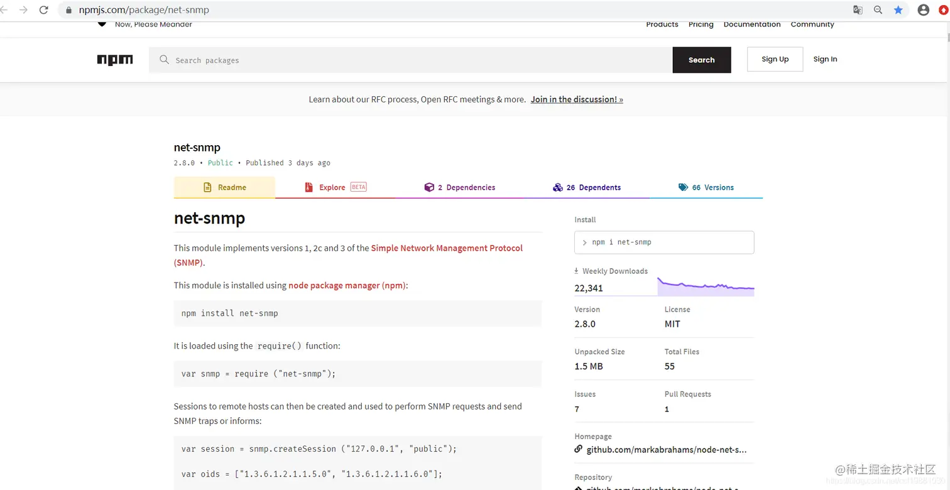The image size is (950, 490).
Task: Open the node package manager (npm) link
Action: (347, 285)
